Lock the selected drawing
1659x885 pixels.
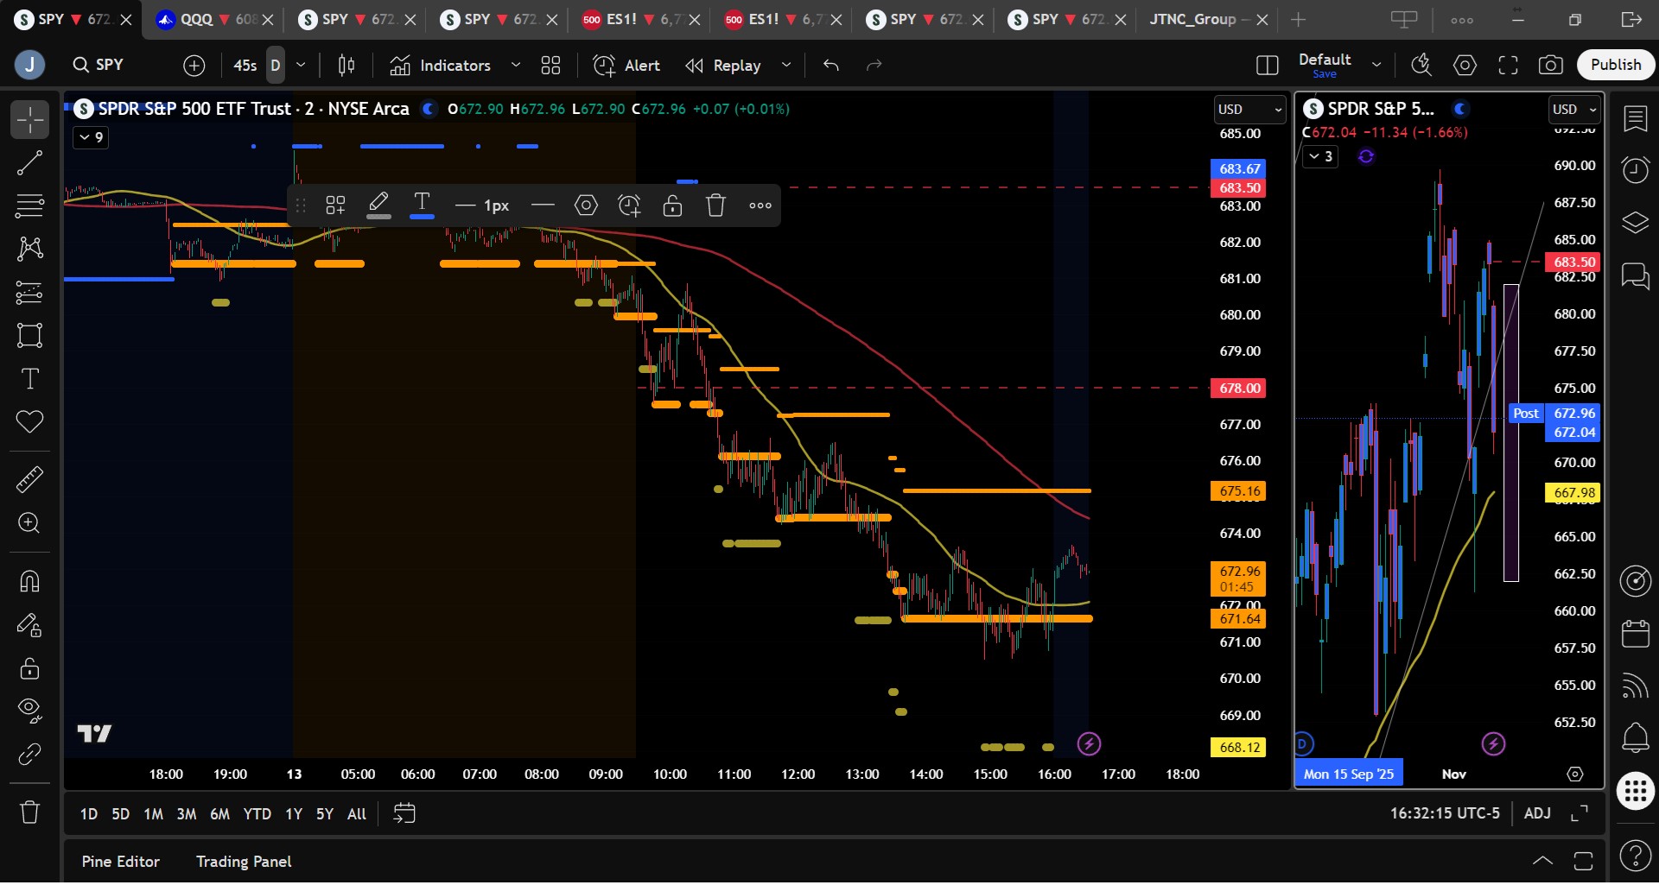click(672, 205)
